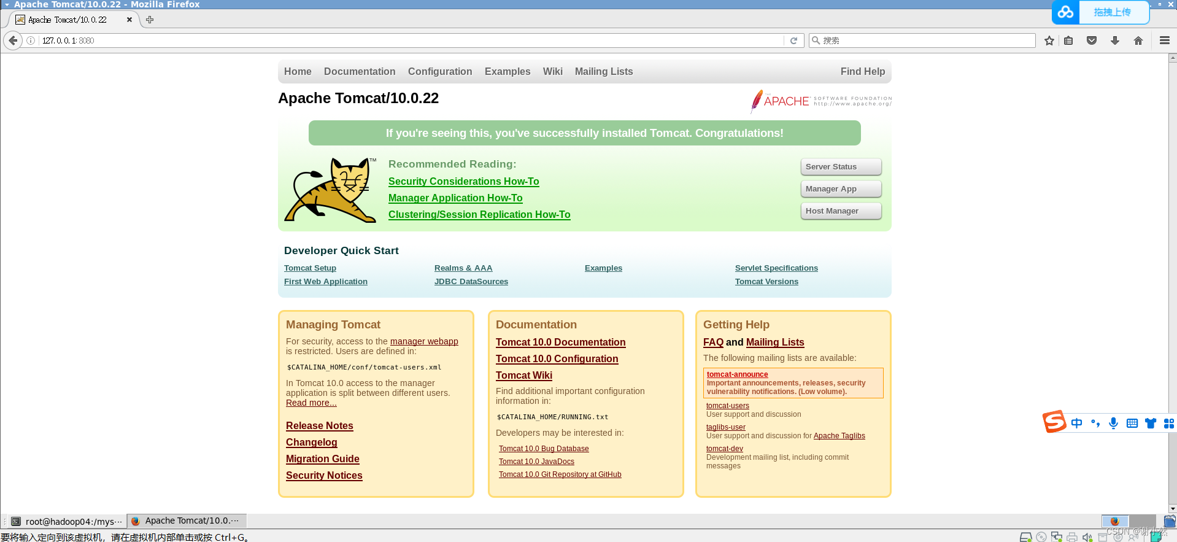Open the Release Notes link
Viewport: 1177px width, 542px height.
tap(320, 425)
